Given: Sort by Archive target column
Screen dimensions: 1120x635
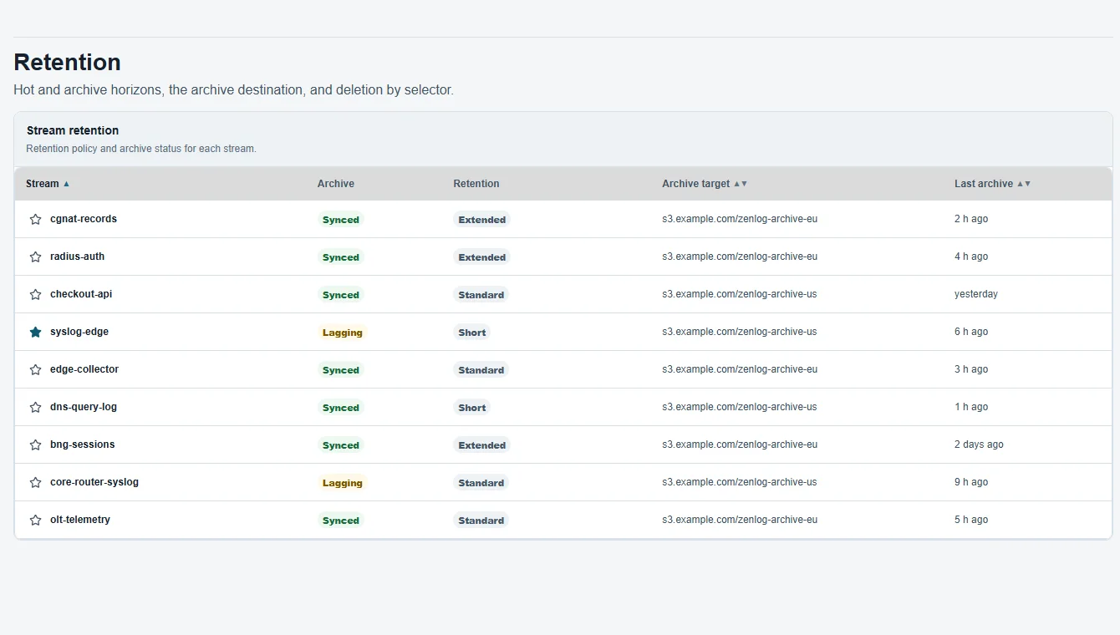Looking at the screenshot, I should (705, 184).
